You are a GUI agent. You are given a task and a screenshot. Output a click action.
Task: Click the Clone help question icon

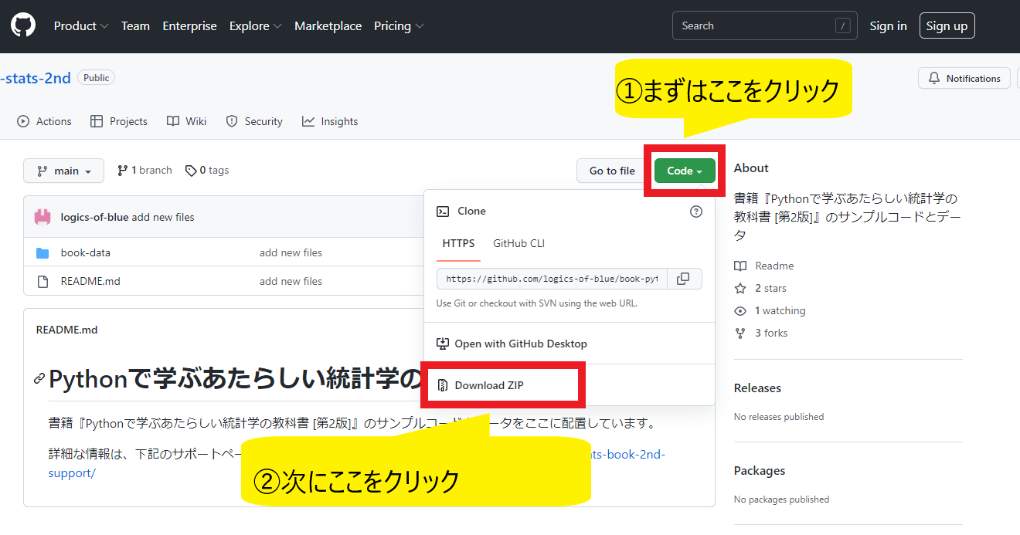[696, 211]
